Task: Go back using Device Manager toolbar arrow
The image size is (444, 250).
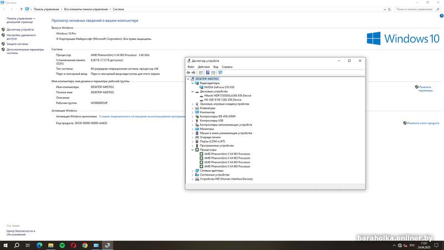Action: [188, 73]
